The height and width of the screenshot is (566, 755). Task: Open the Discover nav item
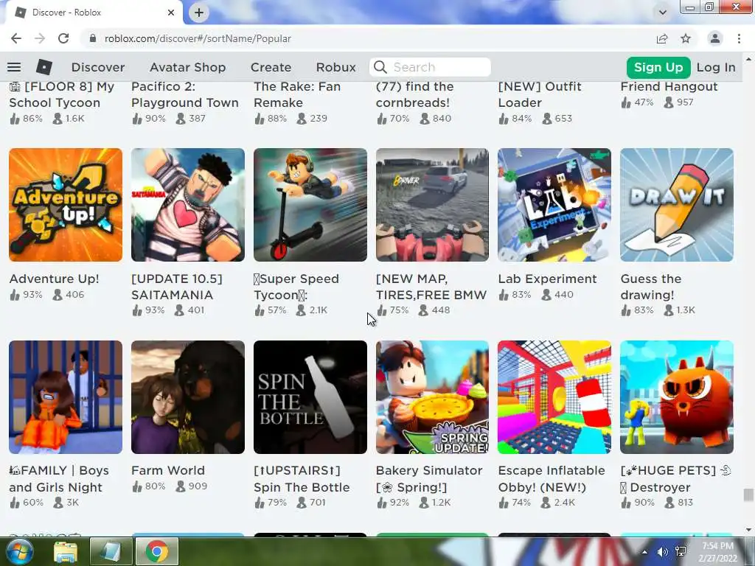click(x=98, y=67)
